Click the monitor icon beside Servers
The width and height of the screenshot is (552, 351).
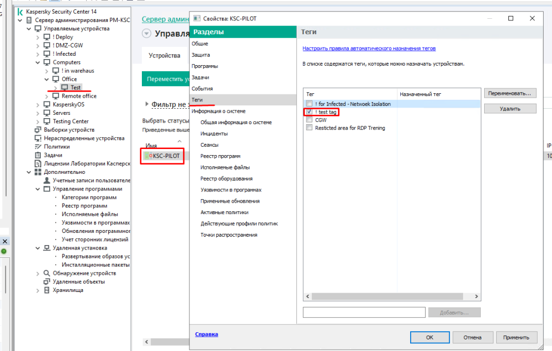47,113
